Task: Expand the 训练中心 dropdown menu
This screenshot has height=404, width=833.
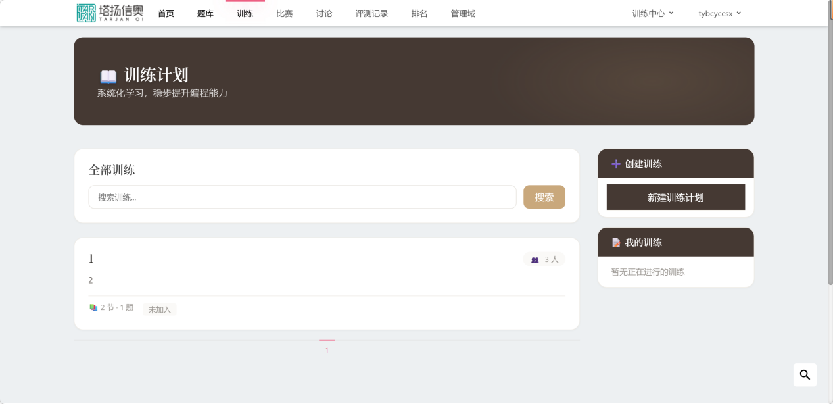Action: point(652,13)
